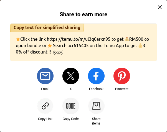
Task: Share to Pinterest using red icon
Action: click(122, 76)
